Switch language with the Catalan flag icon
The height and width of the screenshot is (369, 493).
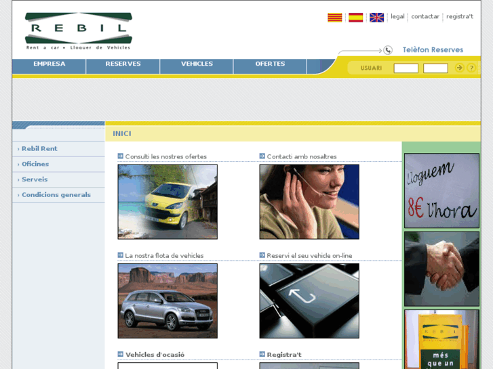pos(334,18)
